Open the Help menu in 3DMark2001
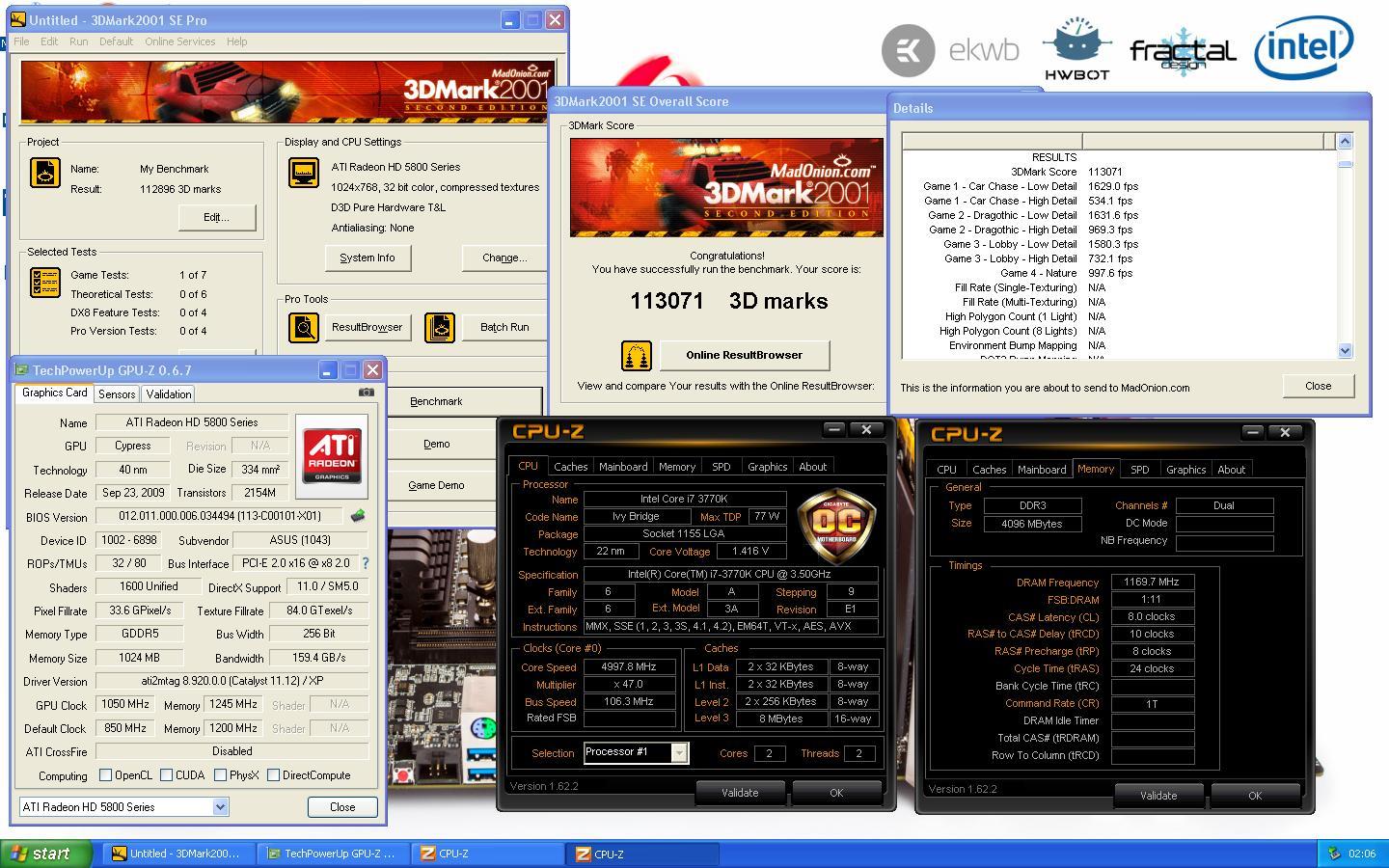1389x868 pixels. pyautogui.click(x=237, y=41)
